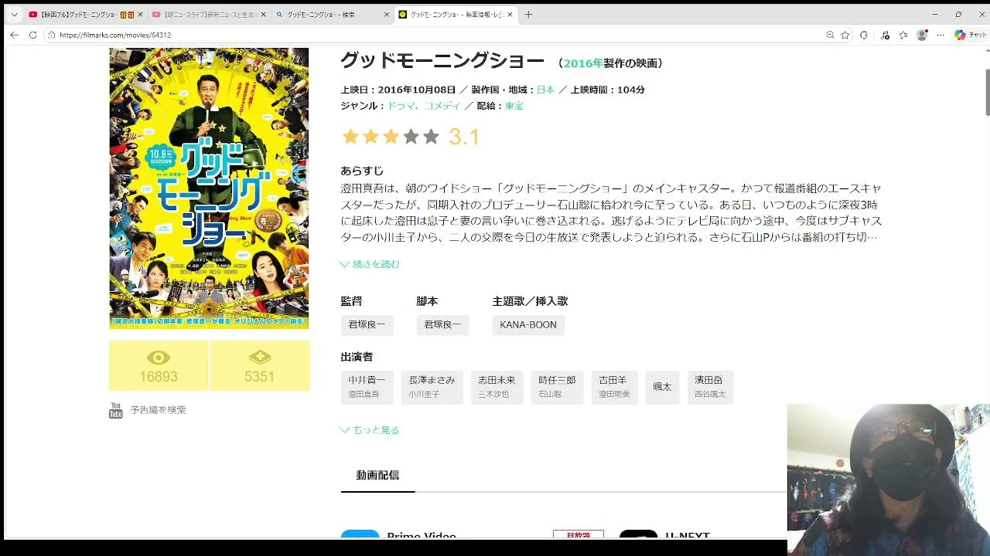
Task: Open the media control music note icon
Action: 885,35
